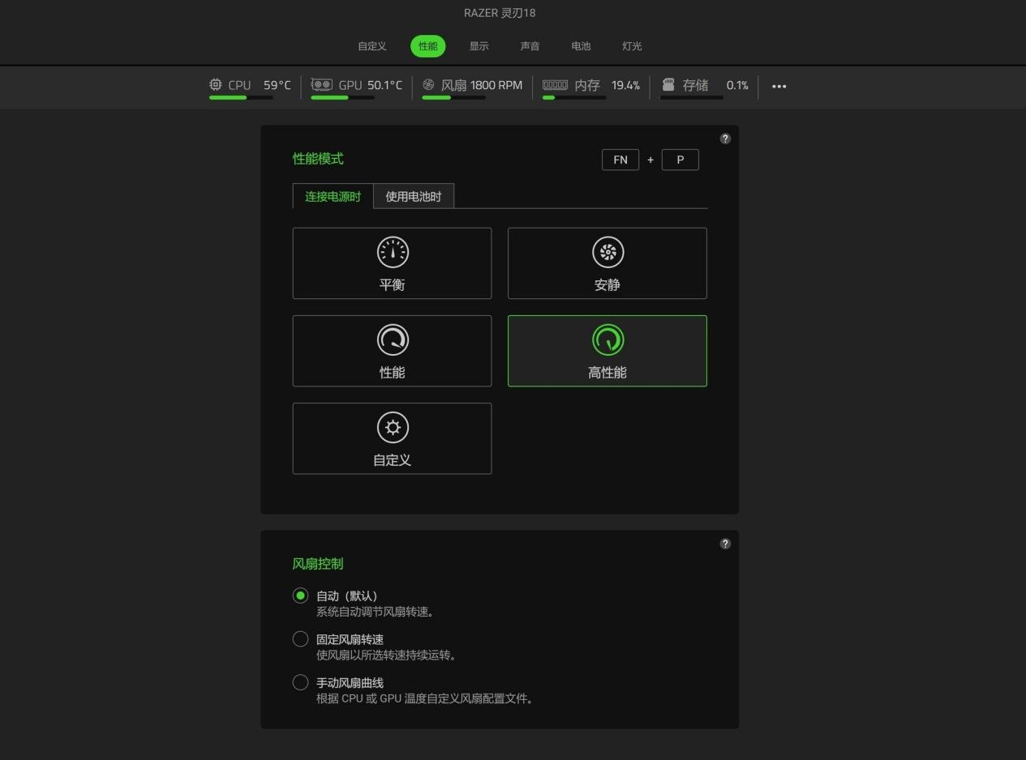Click the fan speed icon
The height and width of the screenshot is (760, 1026).
pos(428,84)
